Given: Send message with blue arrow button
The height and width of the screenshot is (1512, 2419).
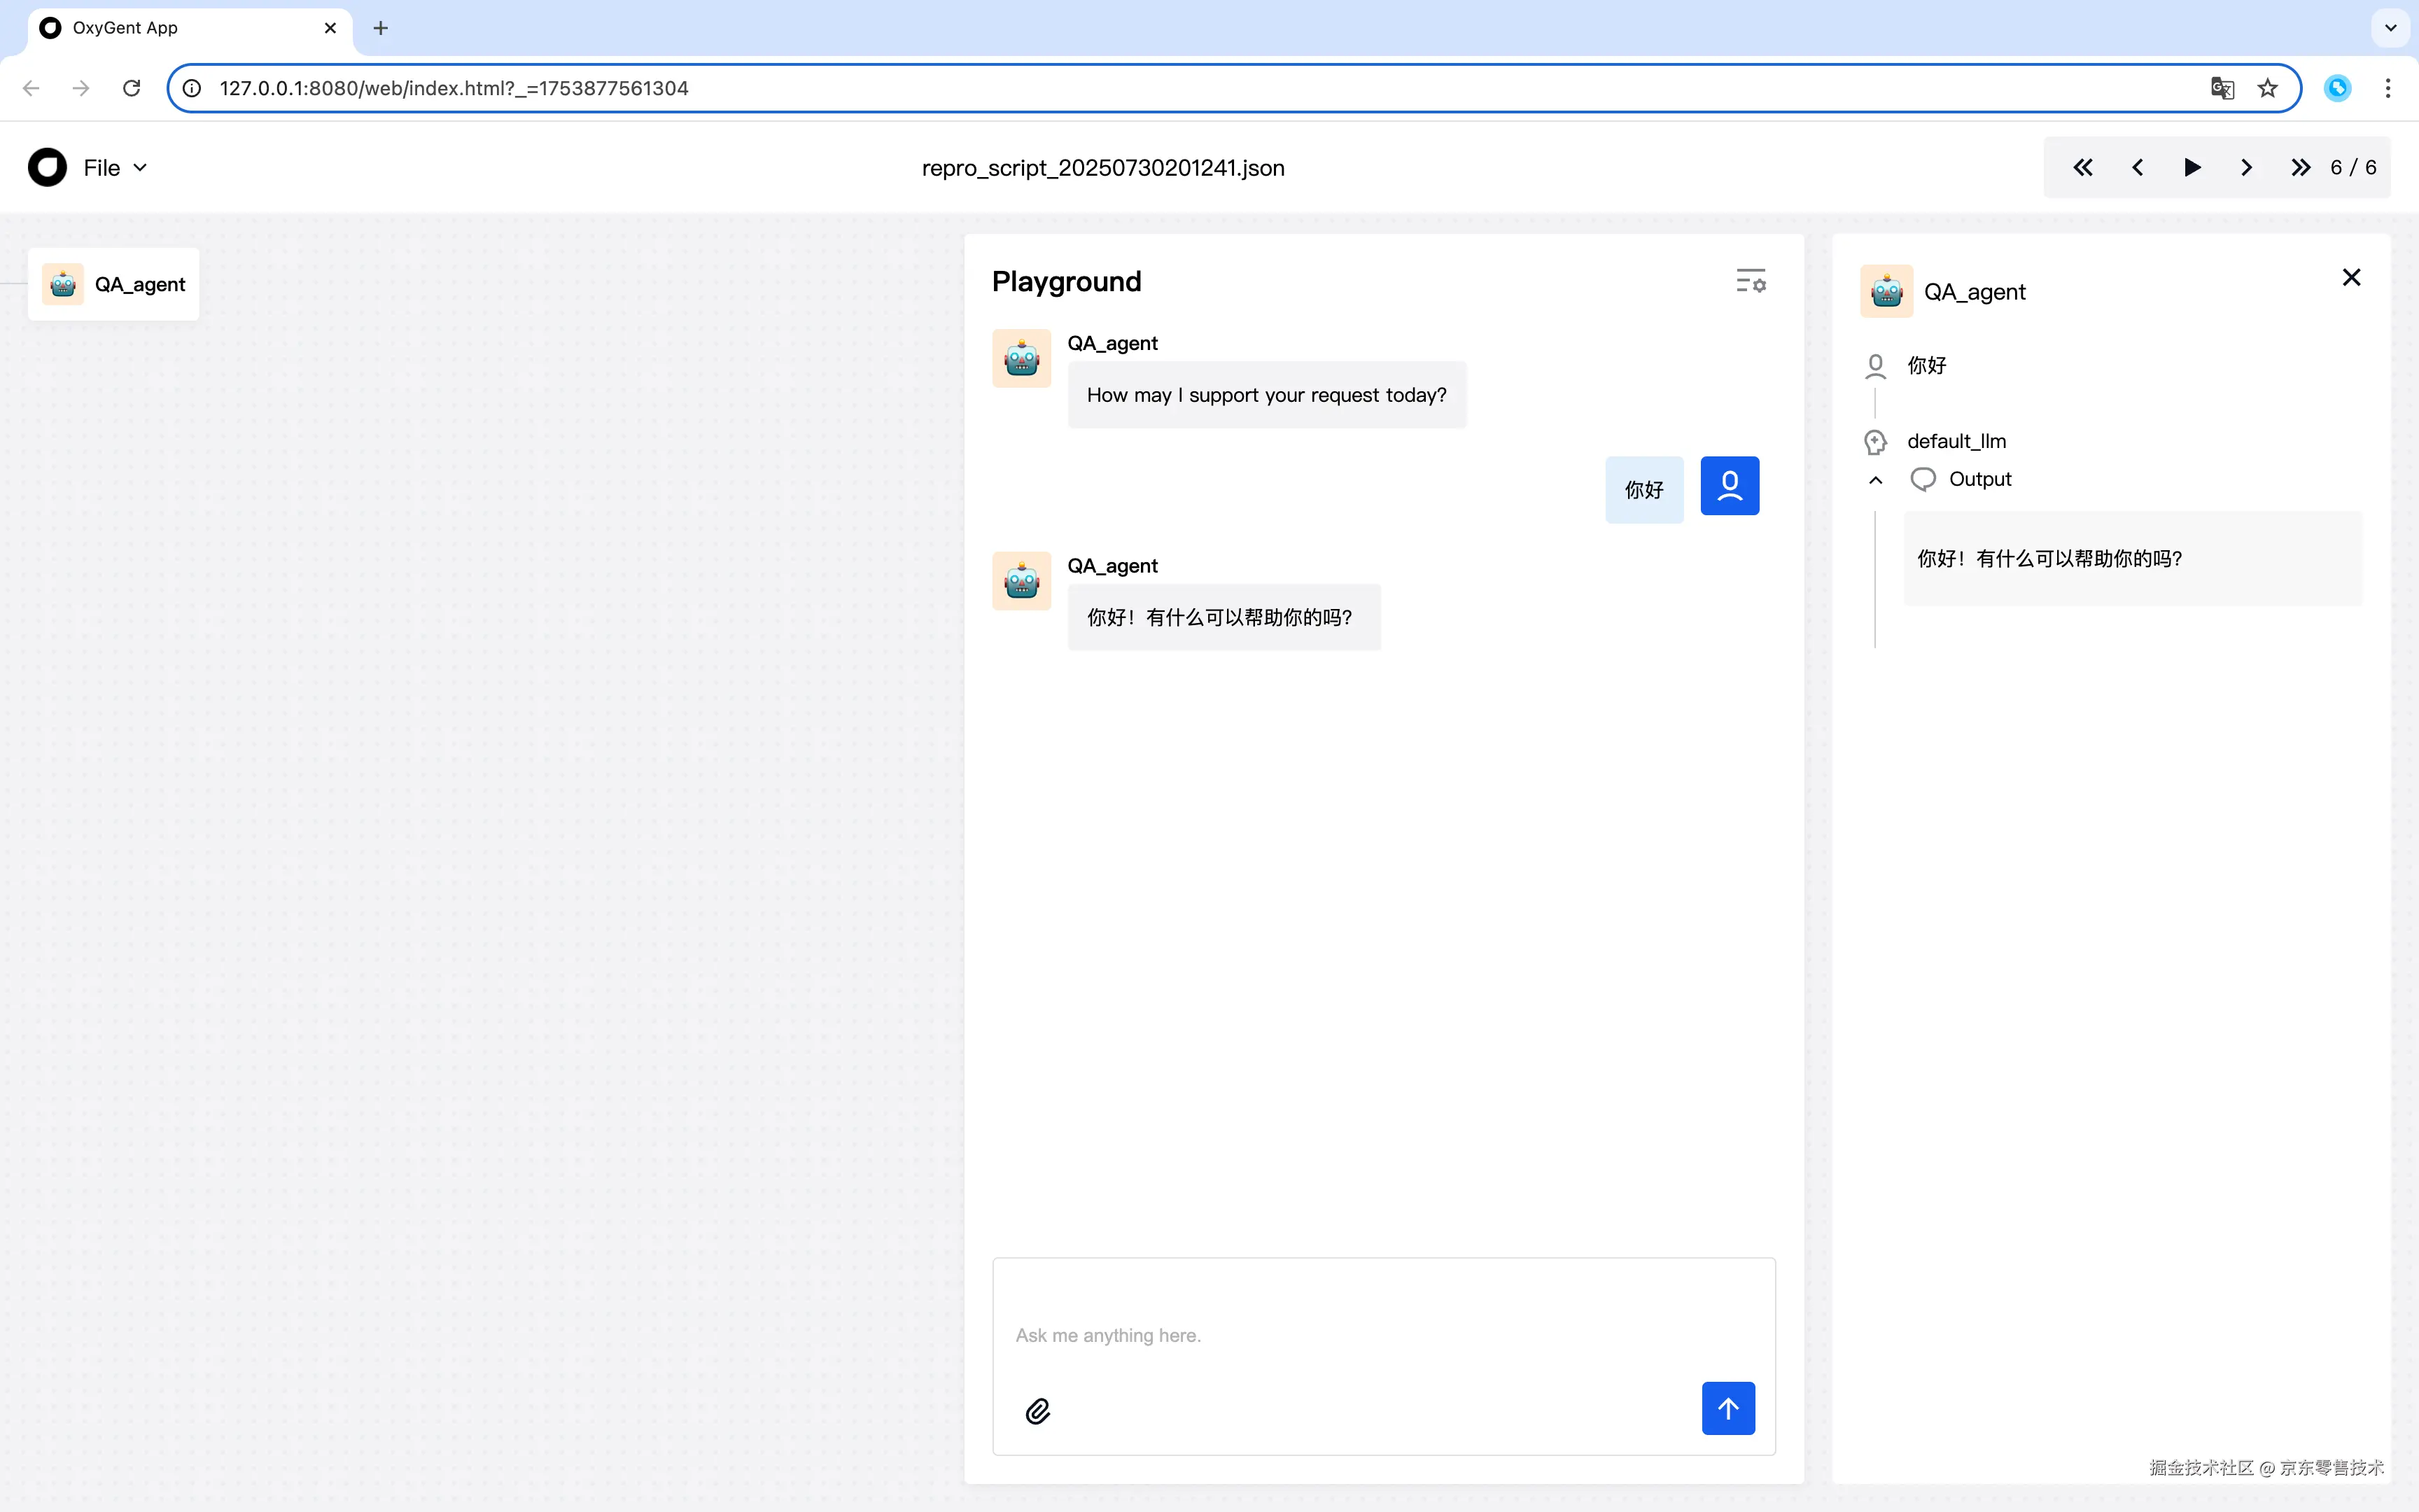Looking at the screenshot, I should (x=1728, y=1408).
